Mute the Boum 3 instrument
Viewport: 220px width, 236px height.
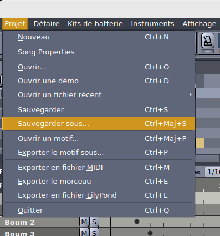click(x=84, y=233)
